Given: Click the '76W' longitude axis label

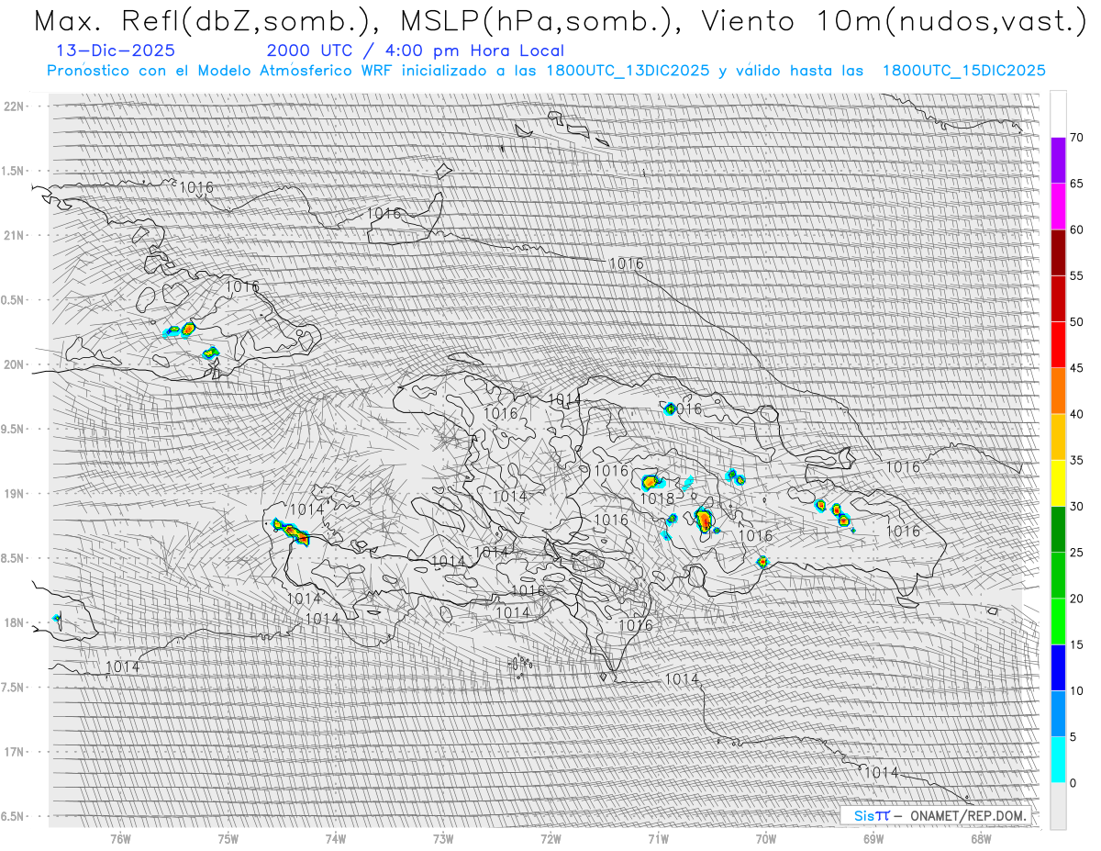Looking at the screenshot, I should coord(120,839).
